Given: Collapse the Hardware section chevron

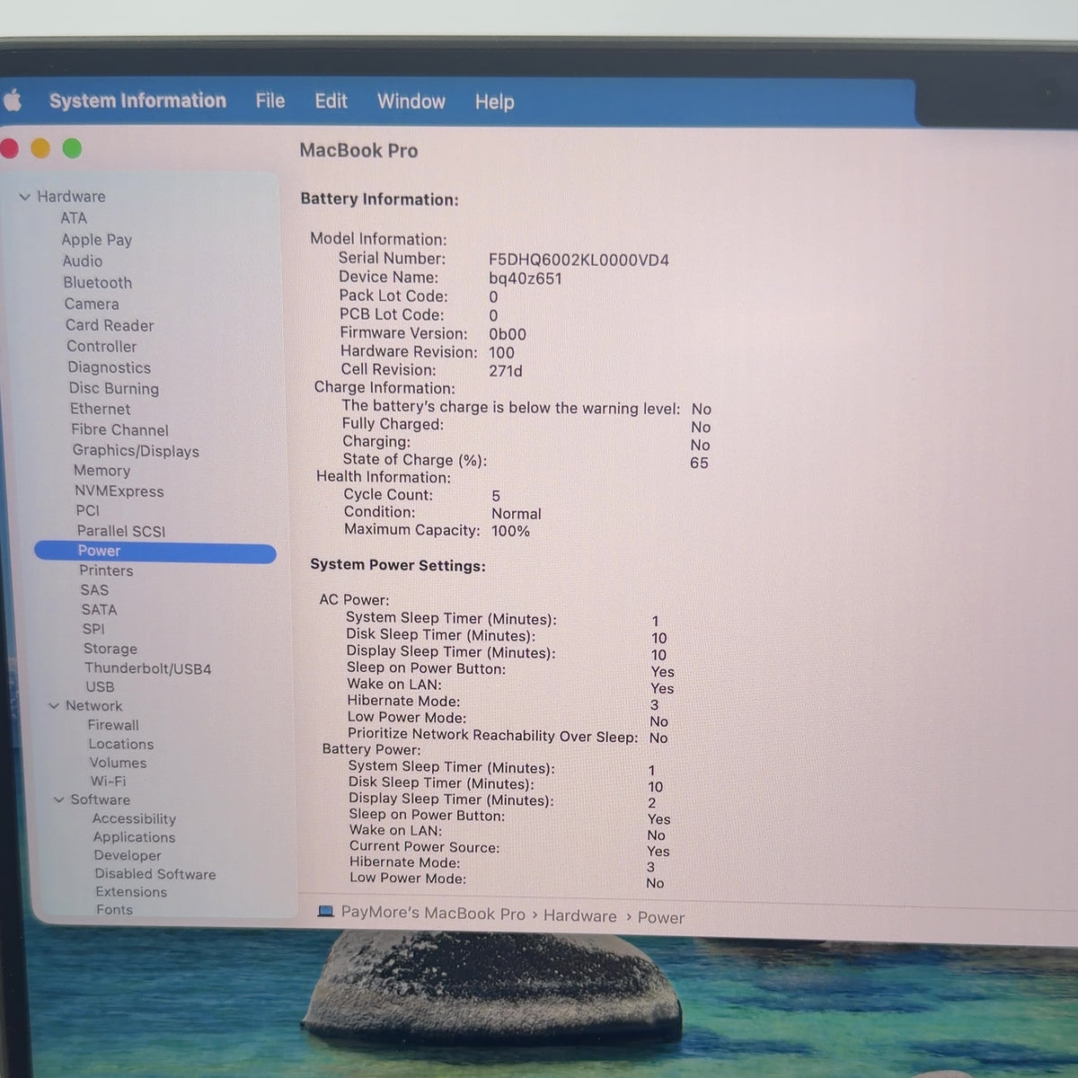Looking at the screenshot, I should click(x=25, y=197).
